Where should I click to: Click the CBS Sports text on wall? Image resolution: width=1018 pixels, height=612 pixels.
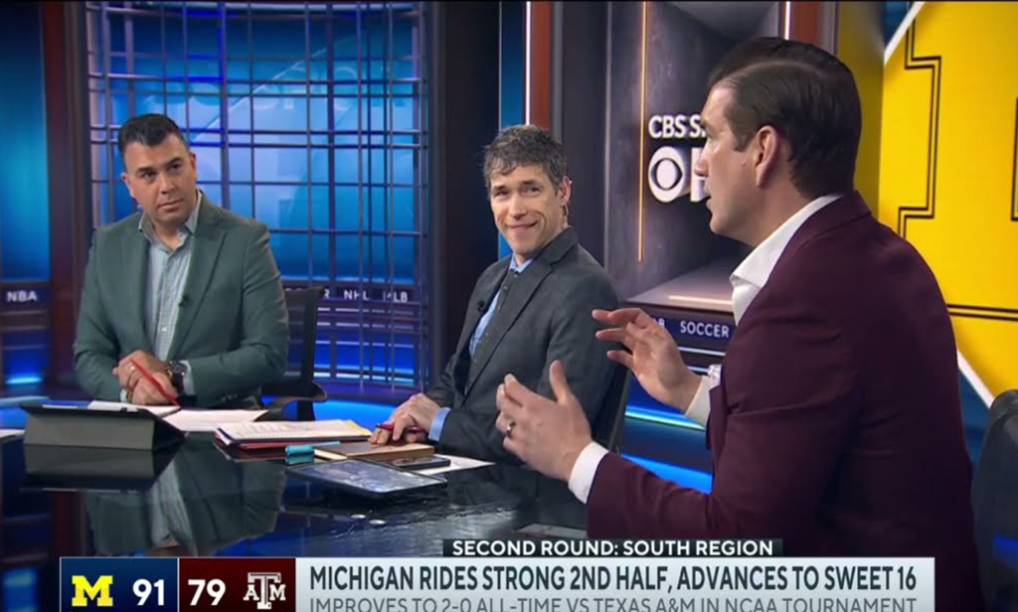[676, 126]
